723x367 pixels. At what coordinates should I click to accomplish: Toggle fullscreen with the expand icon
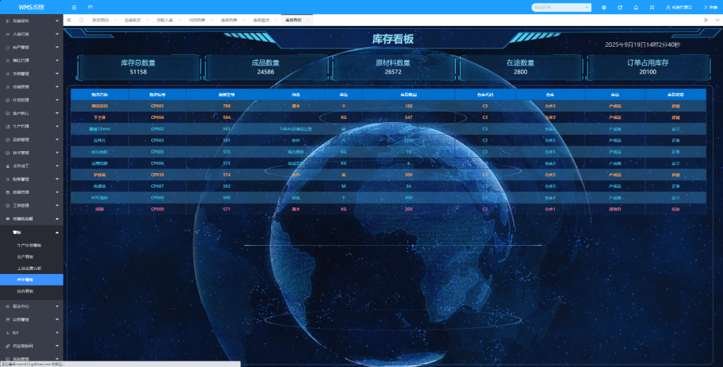pyautogui.click(x=652, y=7)
